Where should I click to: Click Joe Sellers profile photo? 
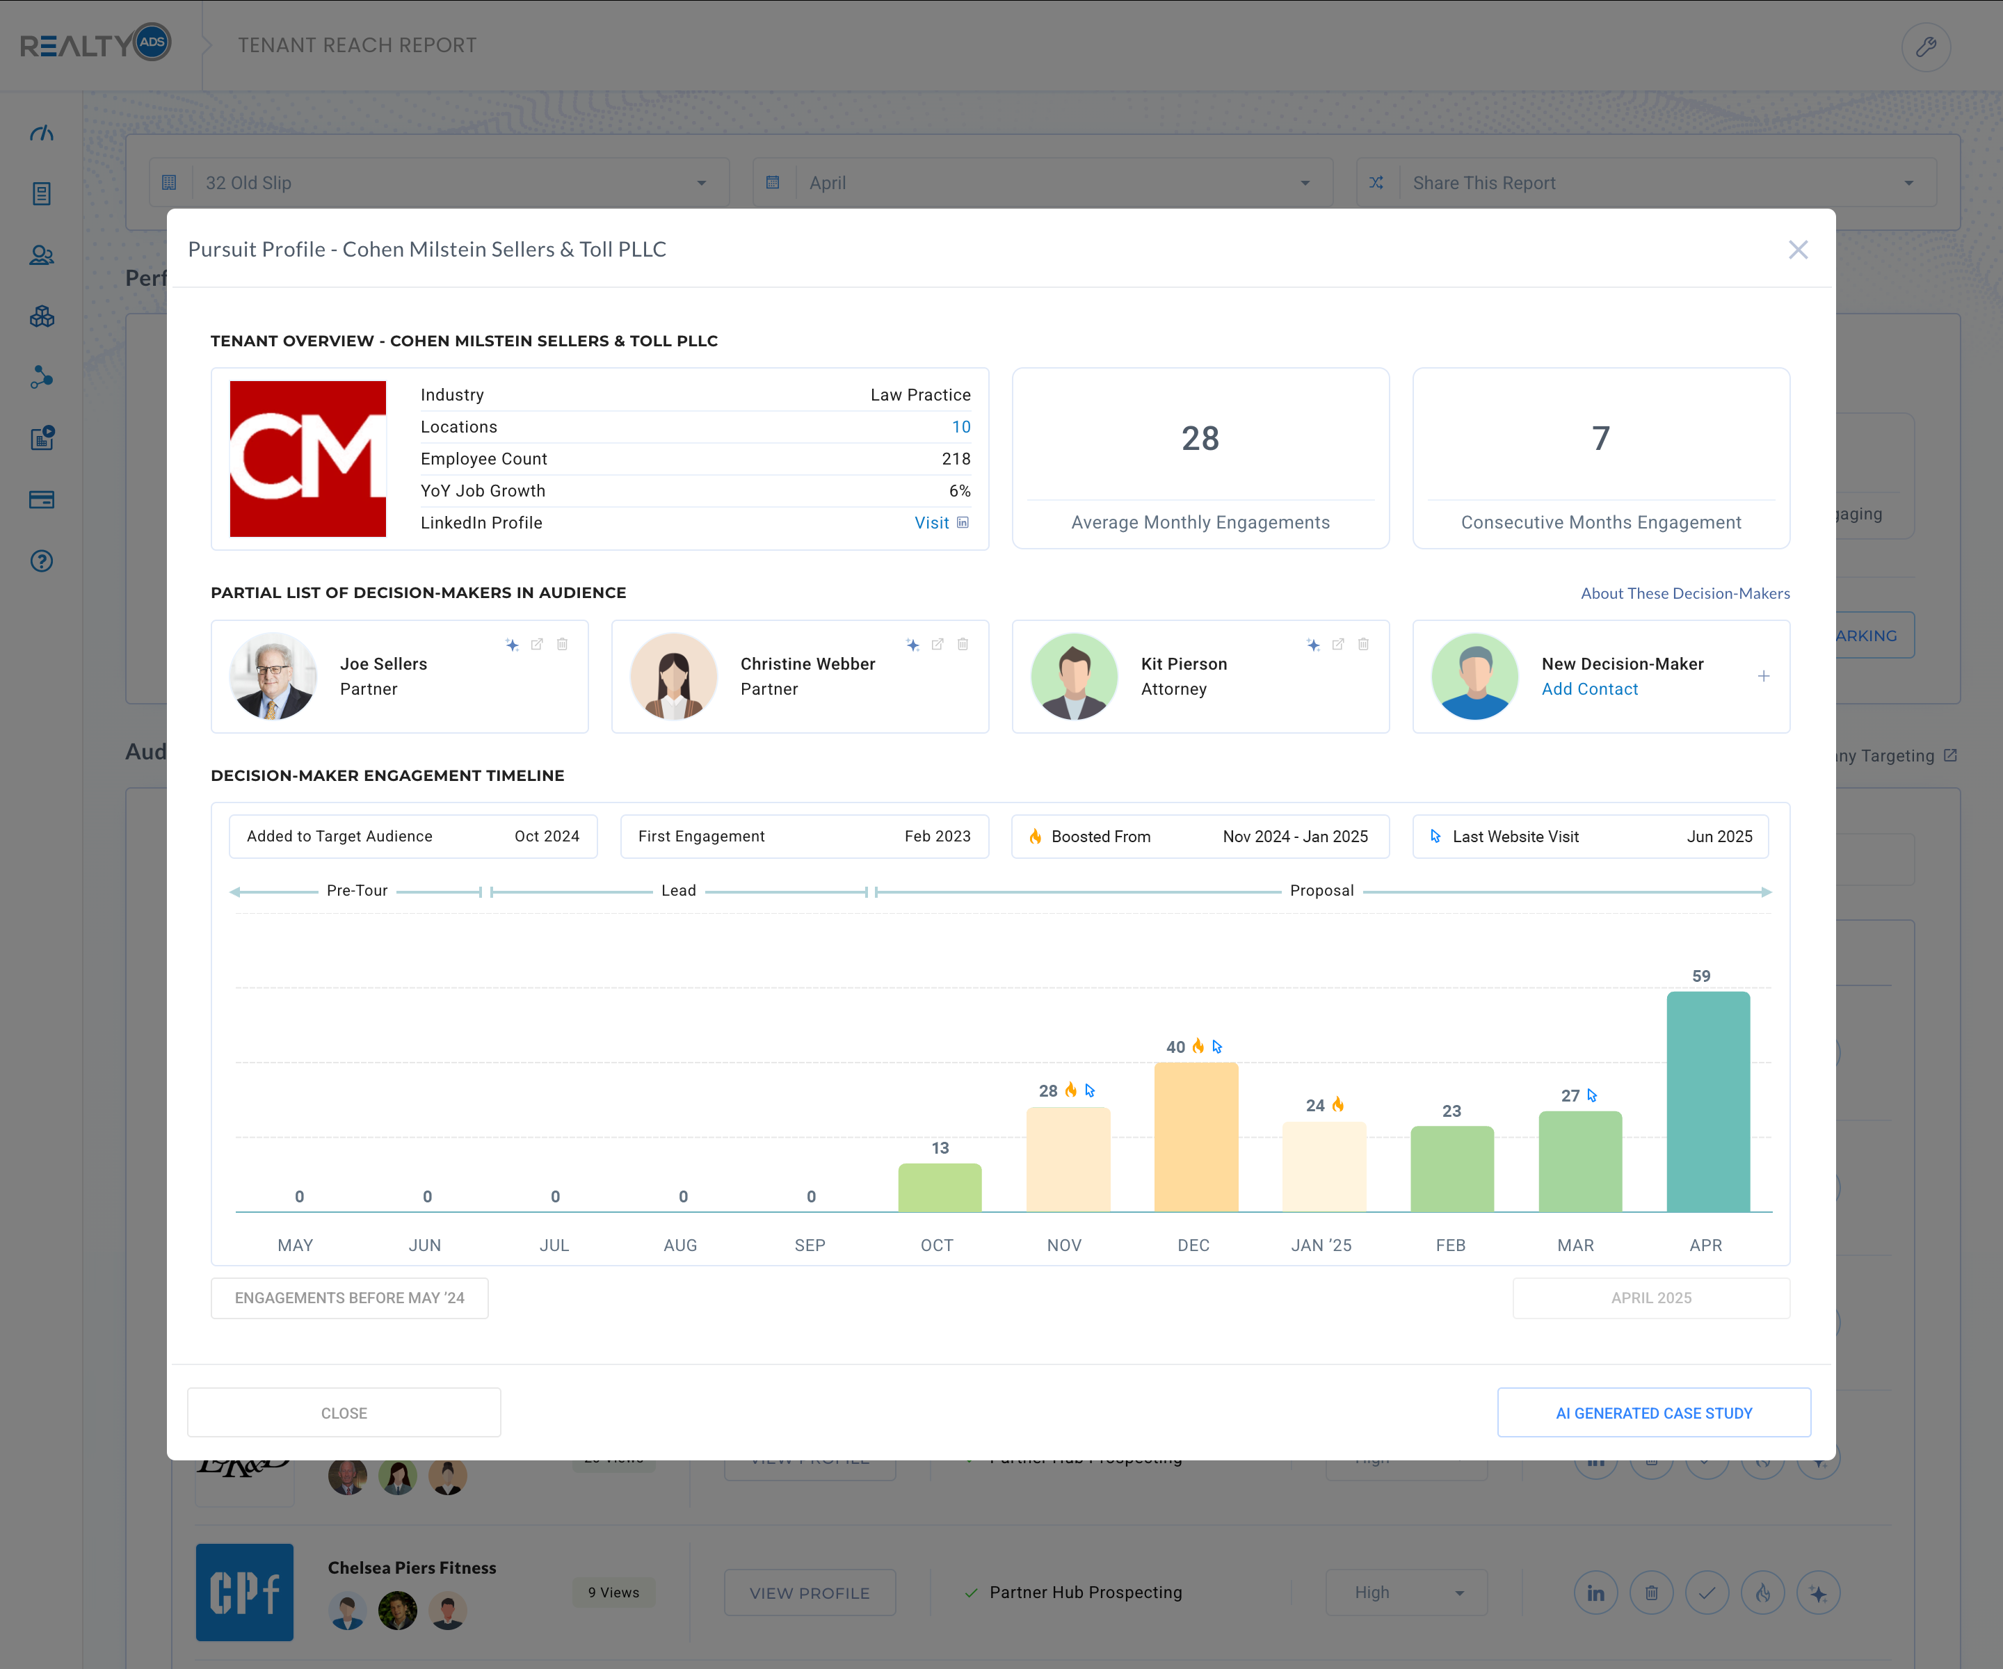click(x=274, y=676)
